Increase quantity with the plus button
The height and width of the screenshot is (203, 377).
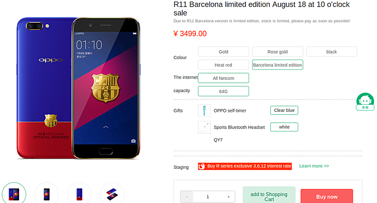pos(228,197)
